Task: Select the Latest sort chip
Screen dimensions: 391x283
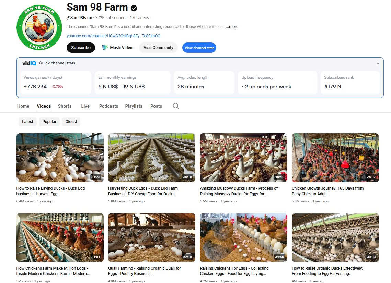Action: click(x=28, y=122)
